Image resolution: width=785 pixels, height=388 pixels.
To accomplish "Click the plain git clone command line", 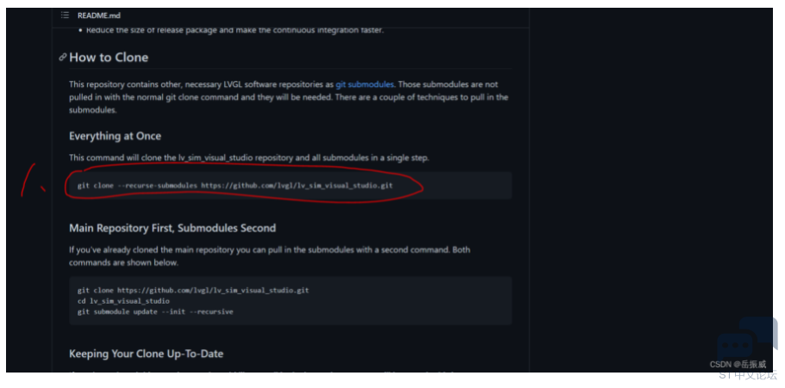I will click(193, 290).
